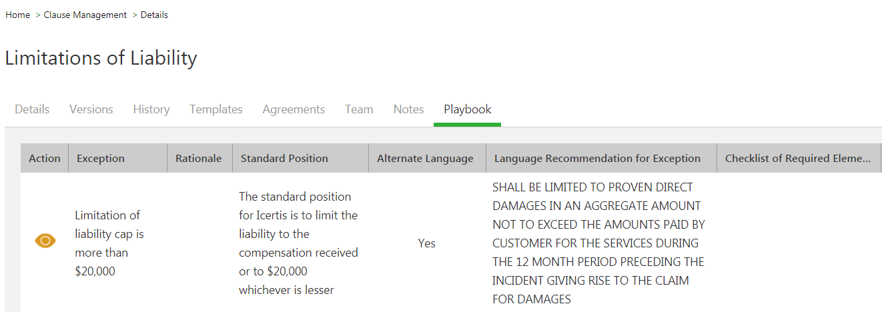The width and height of the screenshot is (882, 312).
Task: Sort by the Exception column header
Action: 101,159
